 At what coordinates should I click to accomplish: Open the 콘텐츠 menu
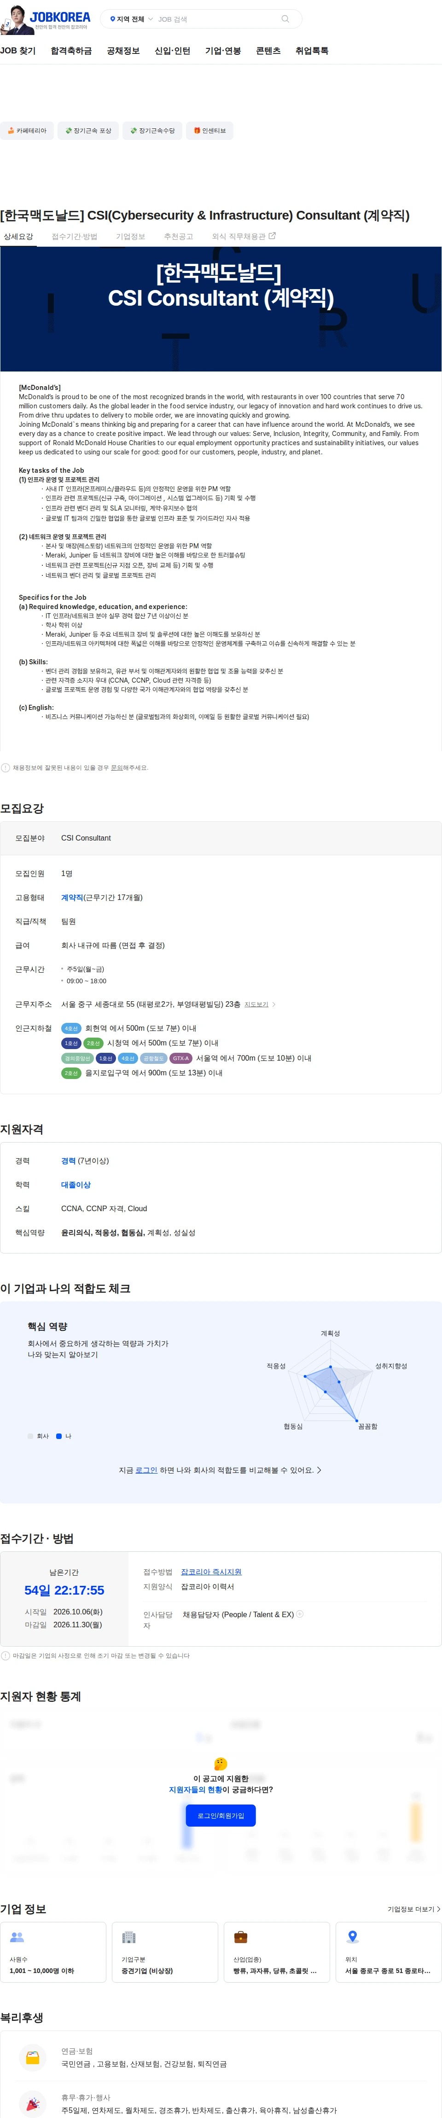pos(268,51)
